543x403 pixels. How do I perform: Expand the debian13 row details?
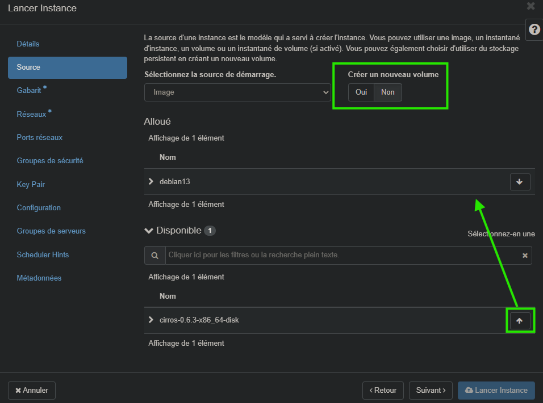[151, 181]
